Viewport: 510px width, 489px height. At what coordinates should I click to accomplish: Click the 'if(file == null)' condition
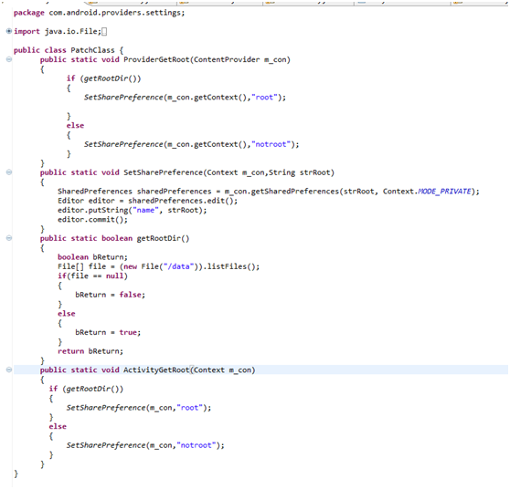(92, 276)
